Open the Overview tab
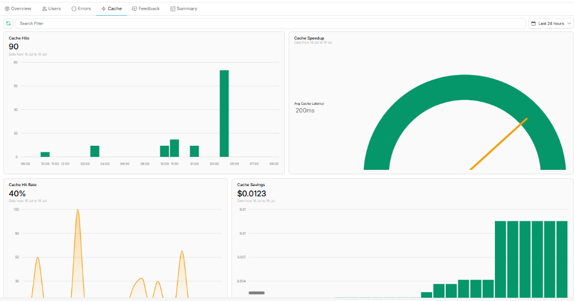The width and height of the screenshot is (574, 301). click(18, 8)
